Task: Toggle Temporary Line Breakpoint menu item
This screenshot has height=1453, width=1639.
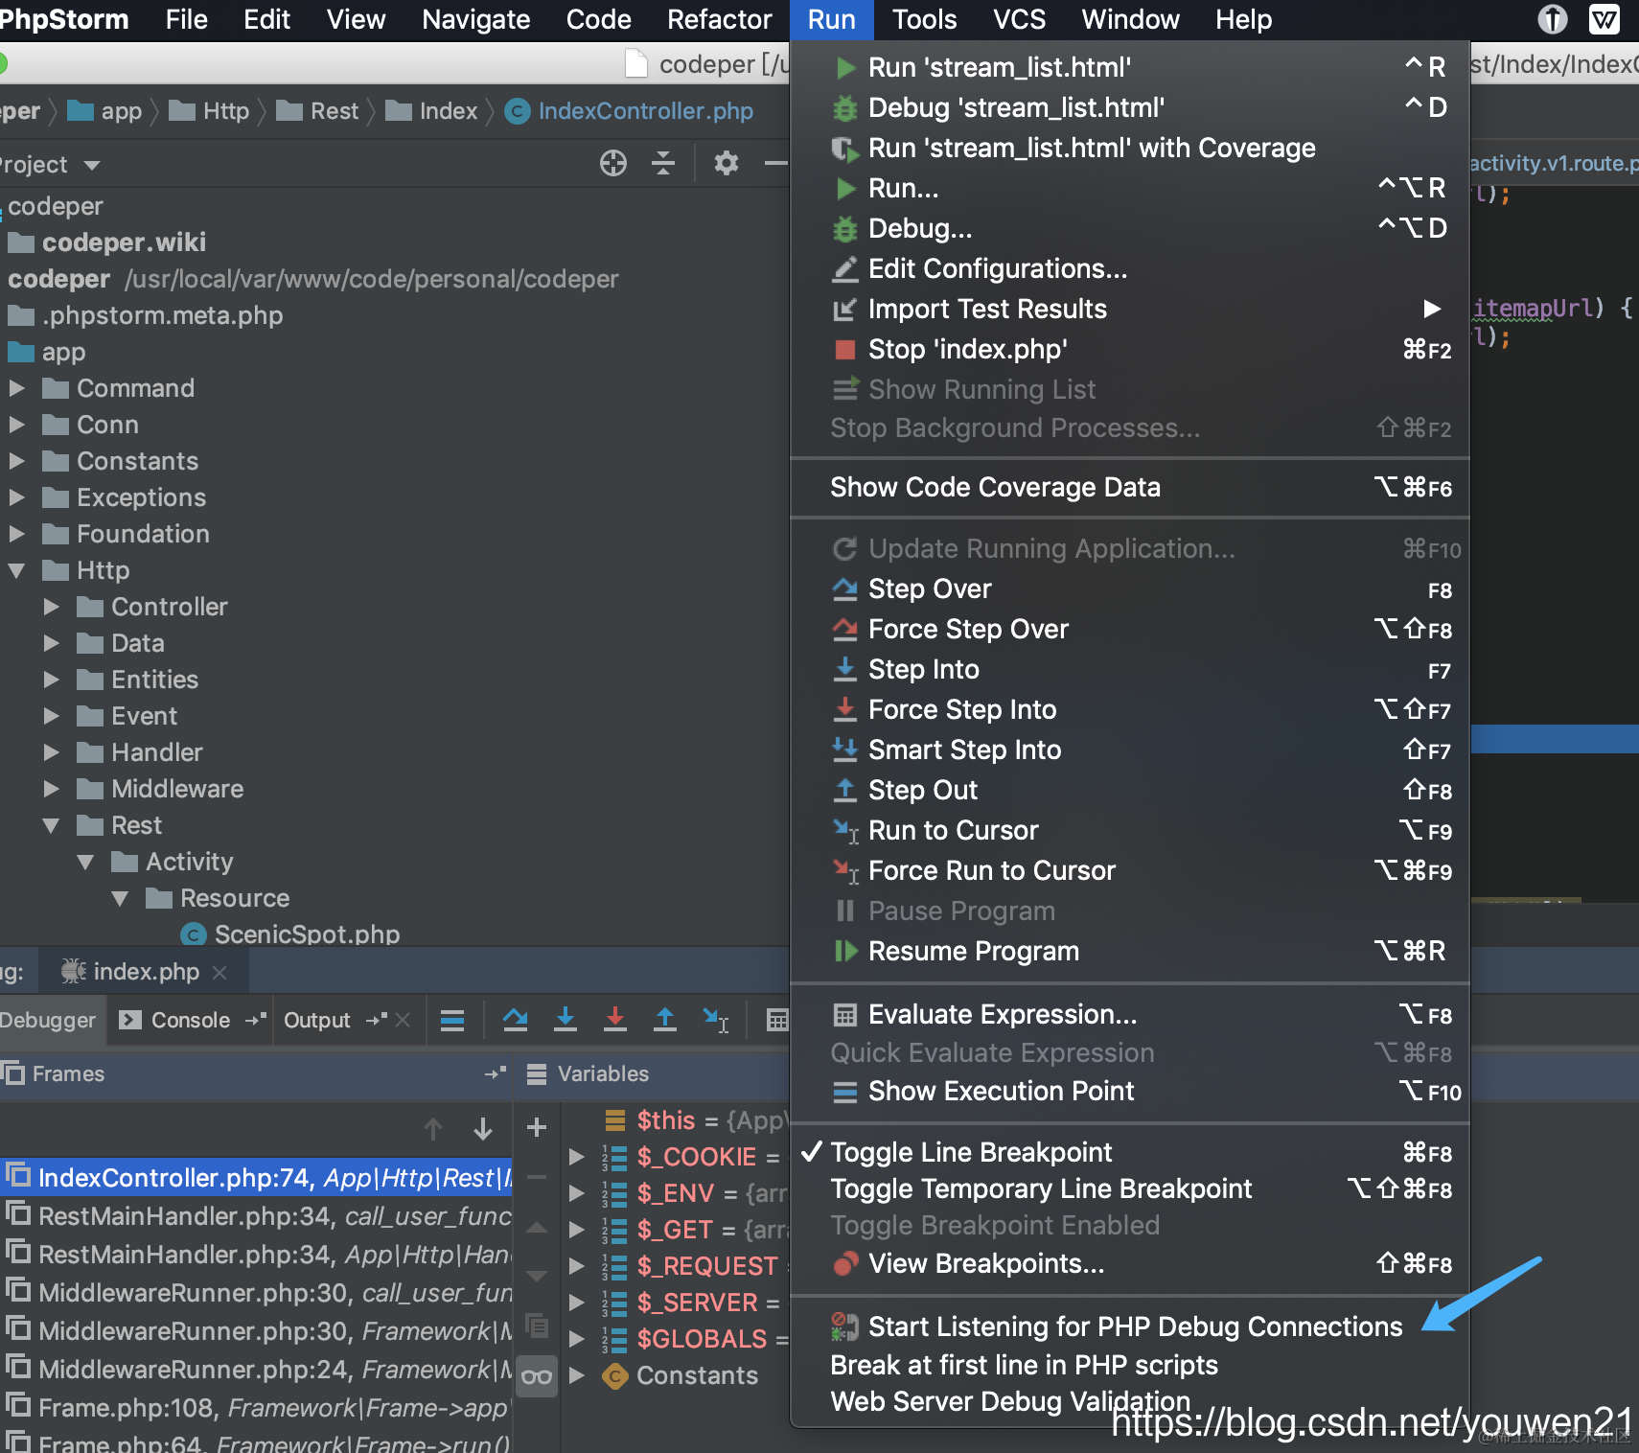Action: click(x=1129, y=1188)
